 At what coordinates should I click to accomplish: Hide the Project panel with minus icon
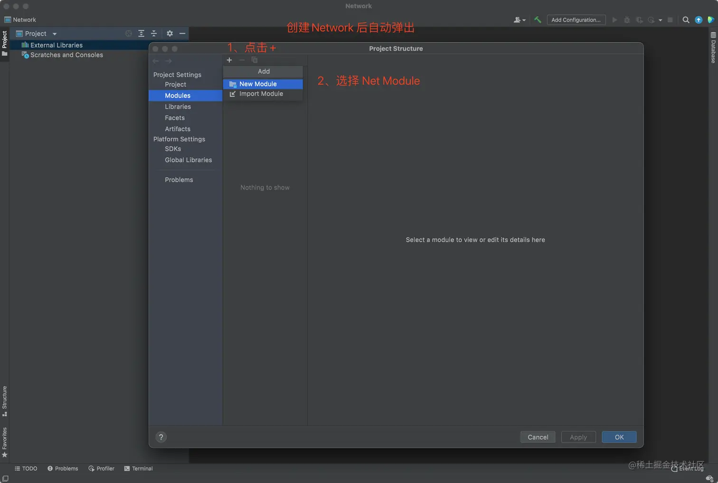(182, 33)
